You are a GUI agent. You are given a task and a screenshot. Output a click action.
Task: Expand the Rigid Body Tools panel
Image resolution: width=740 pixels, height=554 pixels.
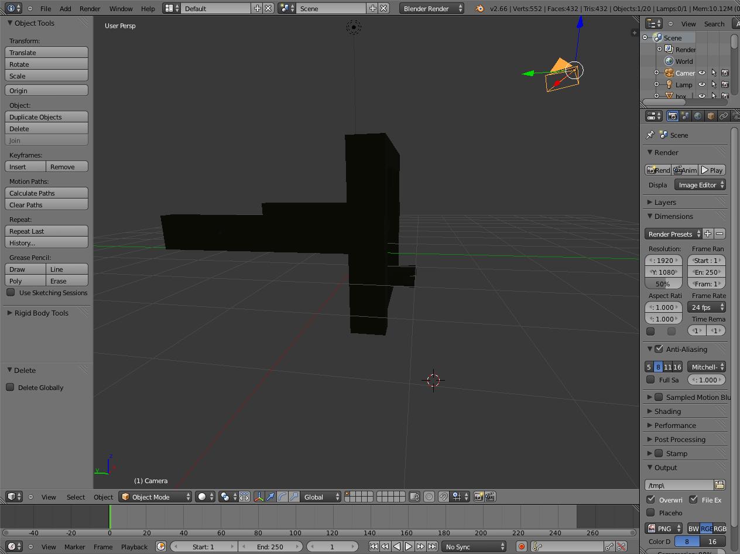point(41,313)
